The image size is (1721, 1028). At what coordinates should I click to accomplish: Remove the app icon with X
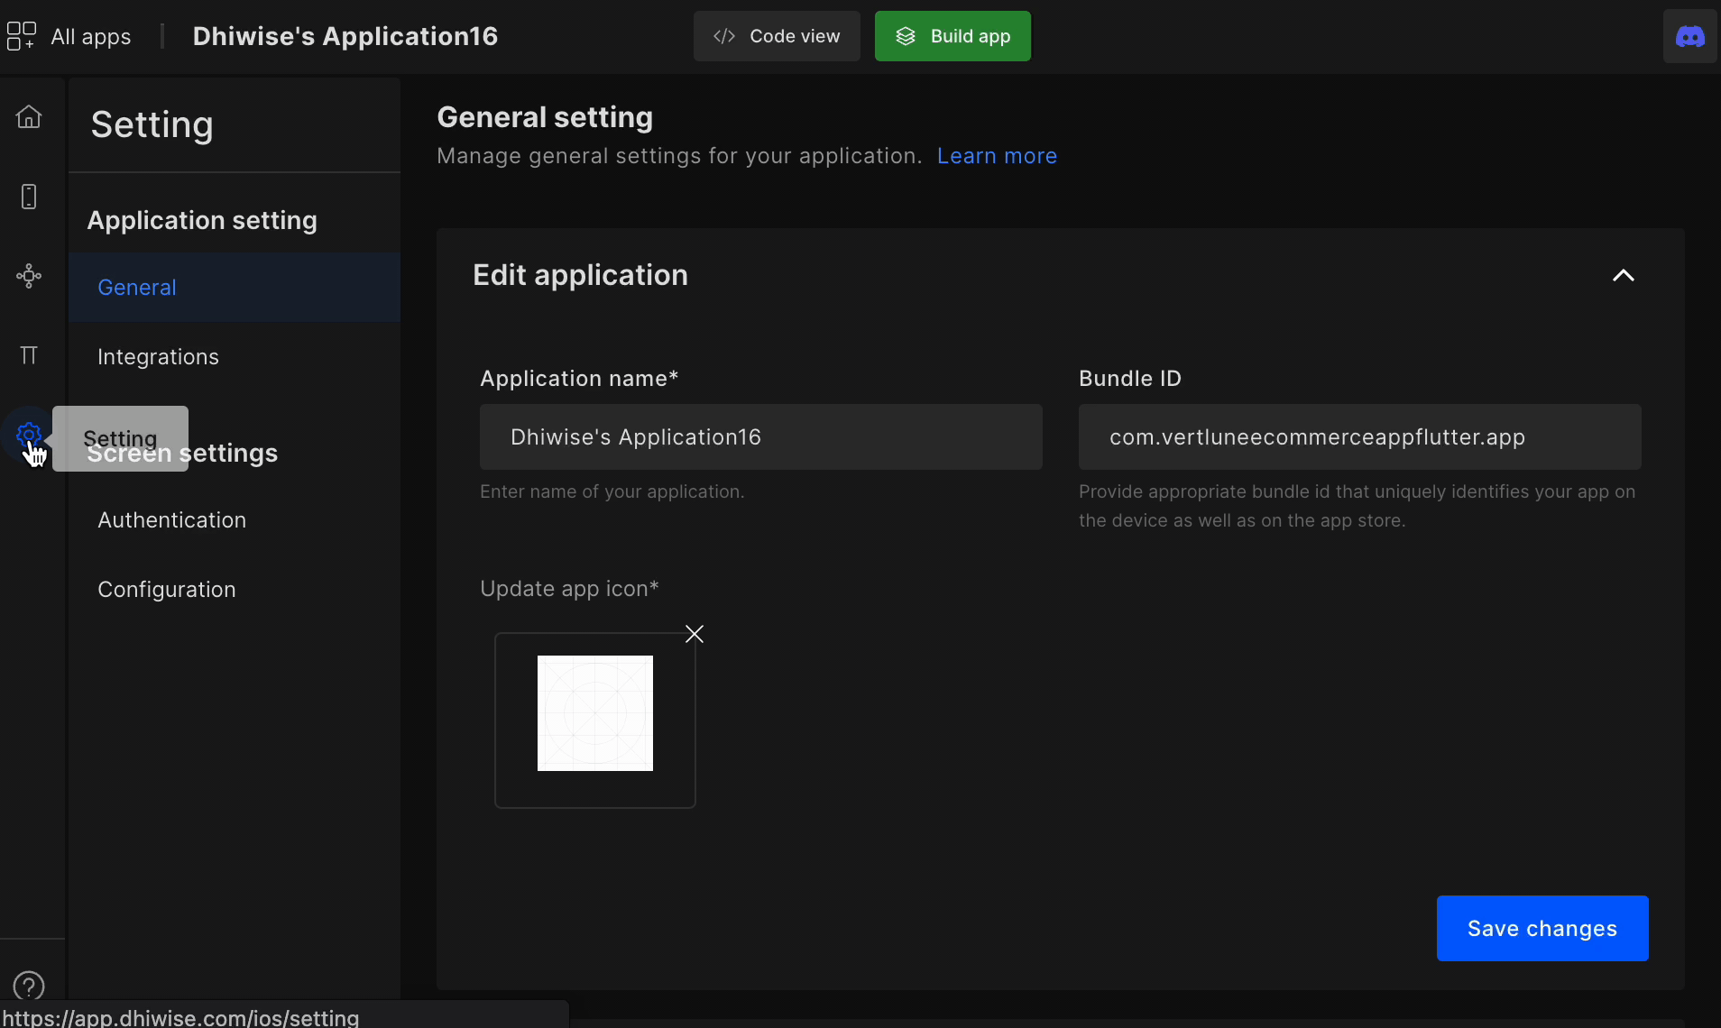tap(695, 634)
